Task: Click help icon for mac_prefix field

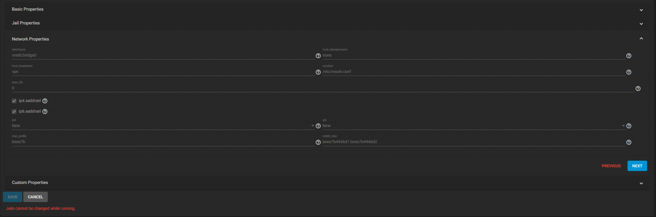Action: click(318, 142)
